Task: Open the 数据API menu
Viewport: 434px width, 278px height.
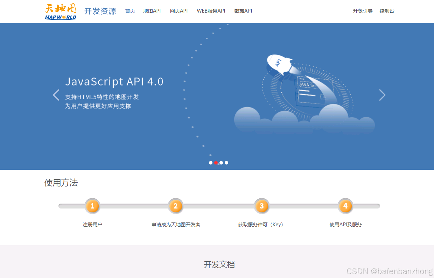Action: click(x=243, y=11)
